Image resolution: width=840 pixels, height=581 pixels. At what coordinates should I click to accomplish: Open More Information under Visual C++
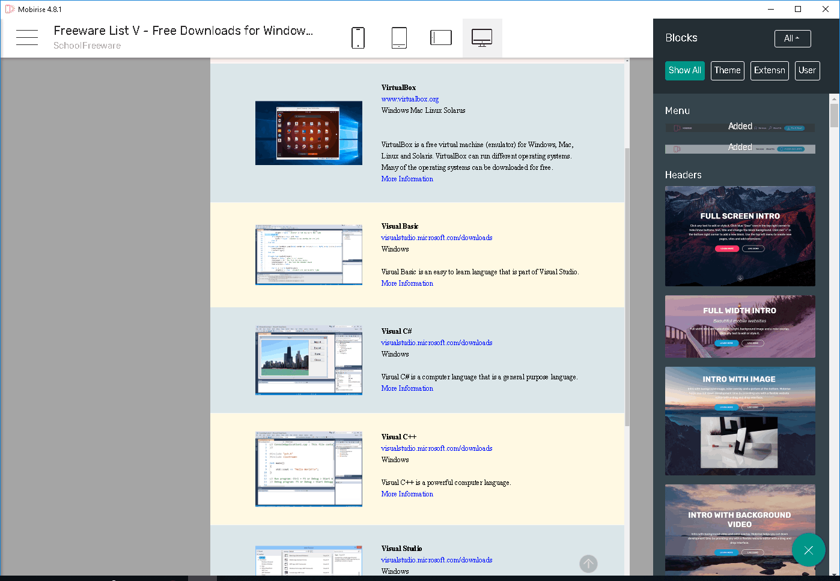(407, 494)
